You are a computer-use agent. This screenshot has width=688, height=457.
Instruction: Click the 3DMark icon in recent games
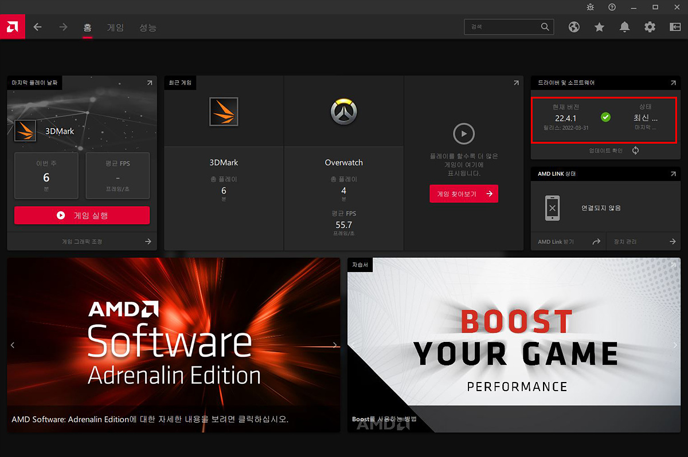(x=224, y=112)
